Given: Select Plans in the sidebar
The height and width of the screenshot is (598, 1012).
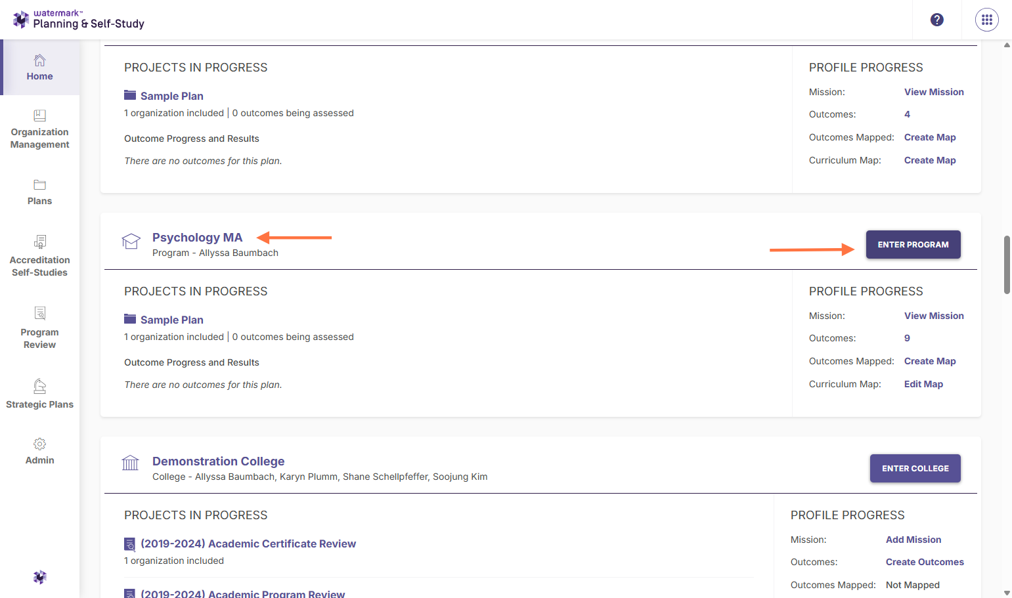Looking at the screenshot, I should [x=40, y=201].
